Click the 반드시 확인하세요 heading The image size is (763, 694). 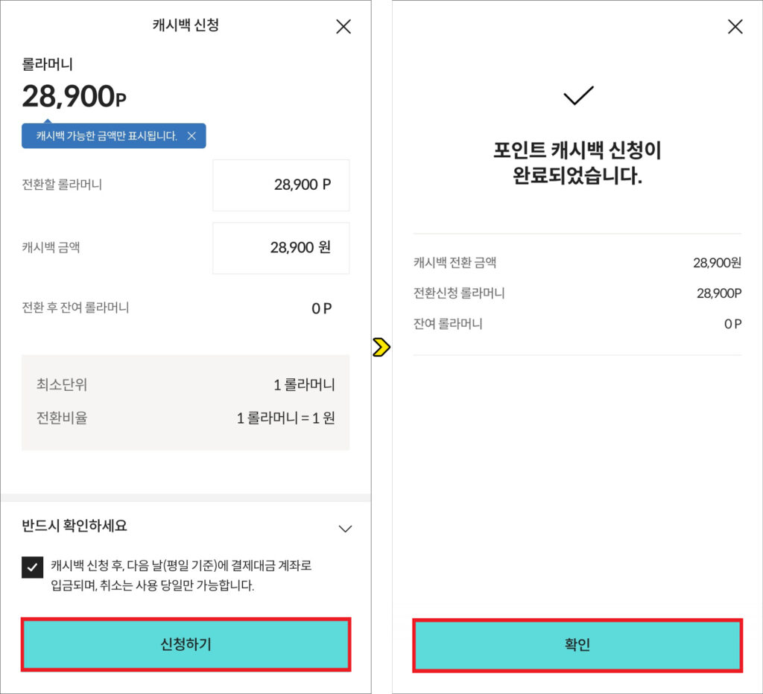pyautogui.click(x=75, y=526)
